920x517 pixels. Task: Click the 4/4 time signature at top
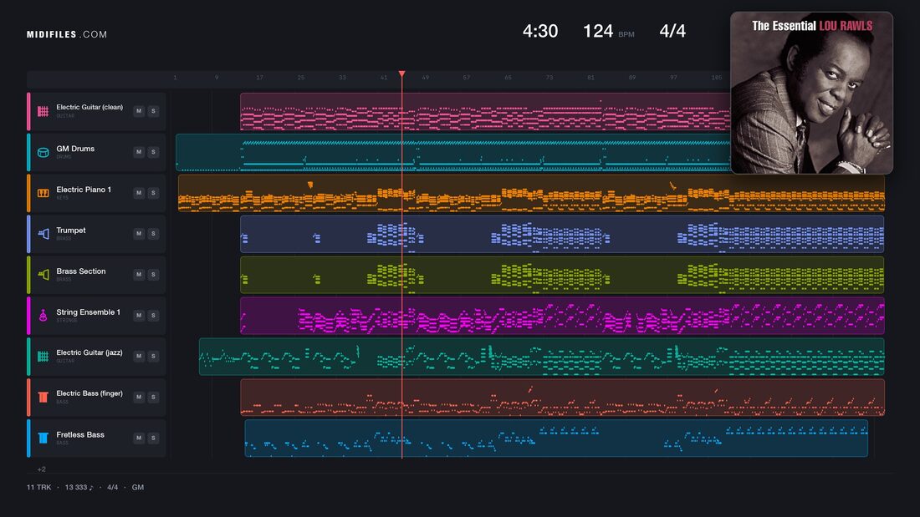coord(672,31)
